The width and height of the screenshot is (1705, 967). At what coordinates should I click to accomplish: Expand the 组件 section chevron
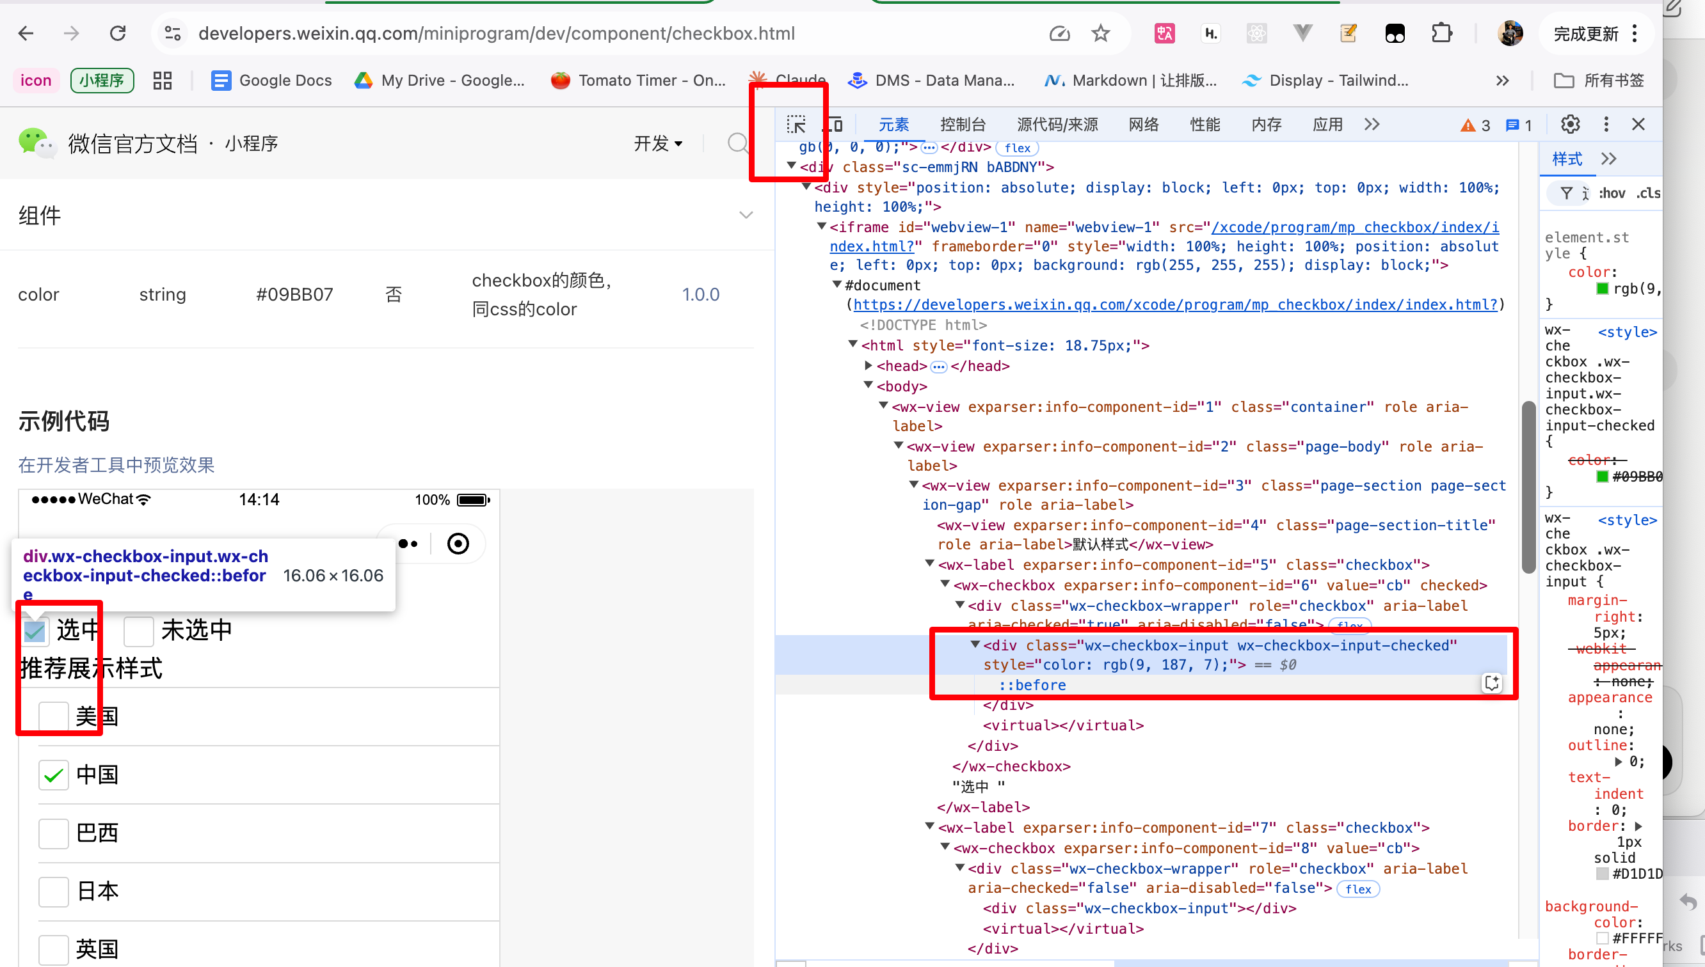[746, 215]
